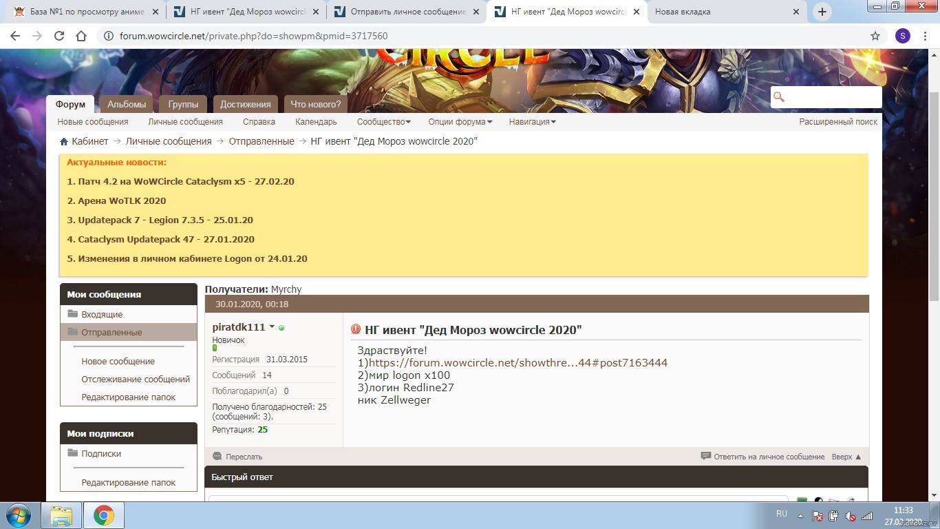Open network signal tray icon

click(867, 515)
